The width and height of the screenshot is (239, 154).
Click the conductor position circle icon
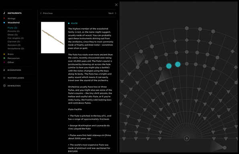[187, 138]
